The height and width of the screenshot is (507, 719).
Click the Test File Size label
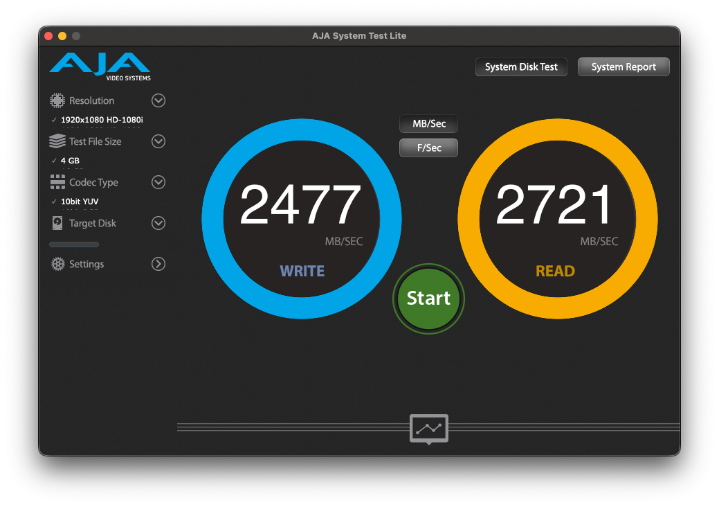95,141
